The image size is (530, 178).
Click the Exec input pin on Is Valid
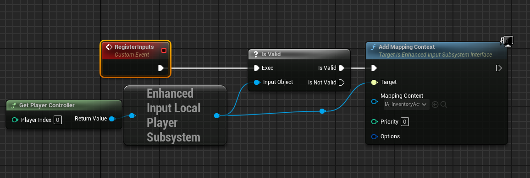point(257,68)
